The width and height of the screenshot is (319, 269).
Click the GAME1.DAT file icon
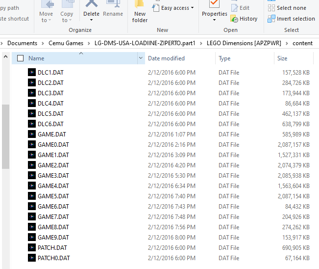point(32,155)
